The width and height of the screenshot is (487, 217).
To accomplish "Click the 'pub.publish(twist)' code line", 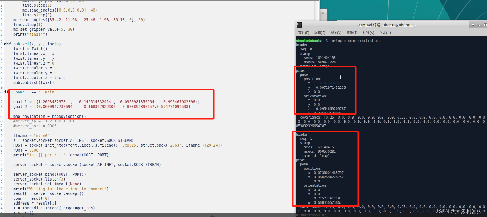I will [x=34, y=82].
